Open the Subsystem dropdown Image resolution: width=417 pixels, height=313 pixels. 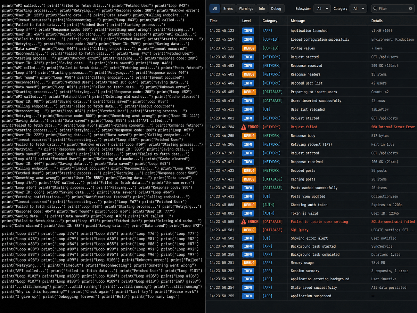tap(323, 8)
